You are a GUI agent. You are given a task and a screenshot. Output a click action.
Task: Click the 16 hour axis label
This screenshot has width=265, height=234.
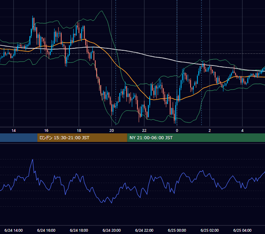click(x=46, y=130)
